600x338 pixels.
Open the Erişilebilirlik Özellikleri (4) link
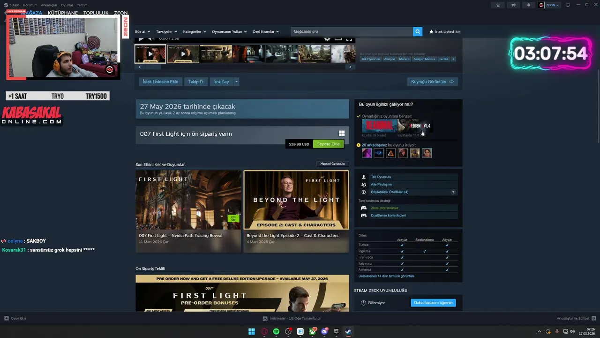[x=390, y=192]
